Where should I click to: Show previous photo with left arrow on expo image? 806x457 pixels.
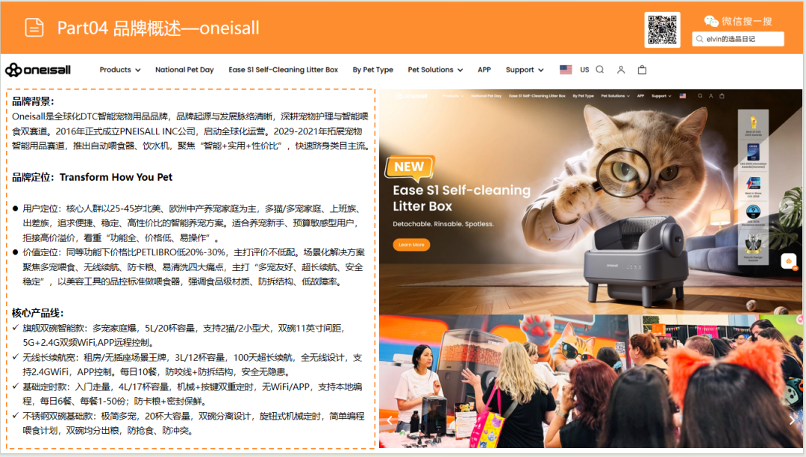point(390,420)
